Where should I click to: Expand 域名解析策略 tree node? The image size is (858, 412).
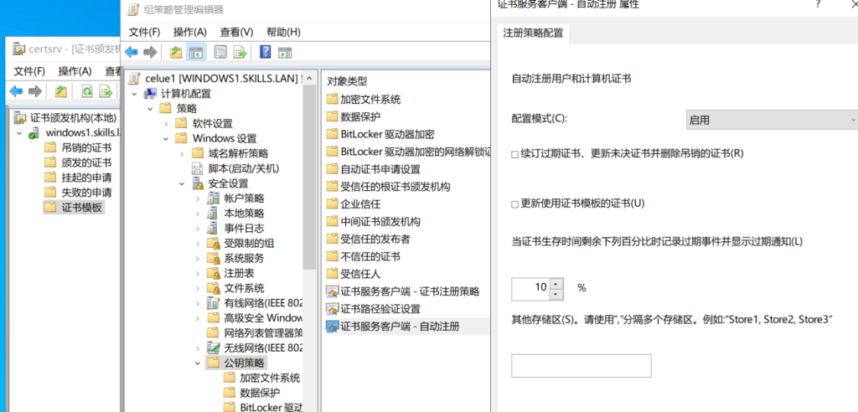pos(182,153)
